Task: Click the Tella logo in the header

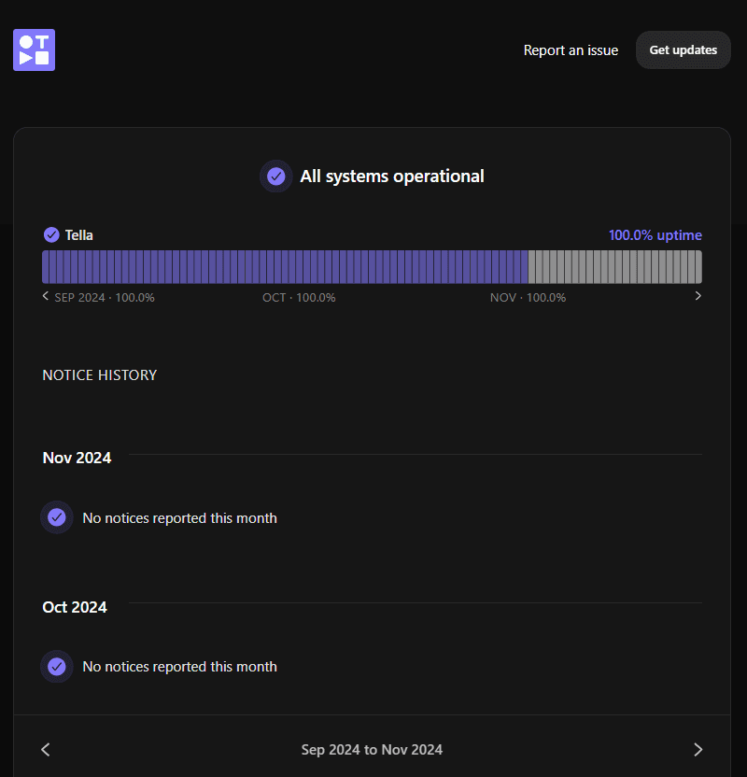Action: (x=34, y=50)
